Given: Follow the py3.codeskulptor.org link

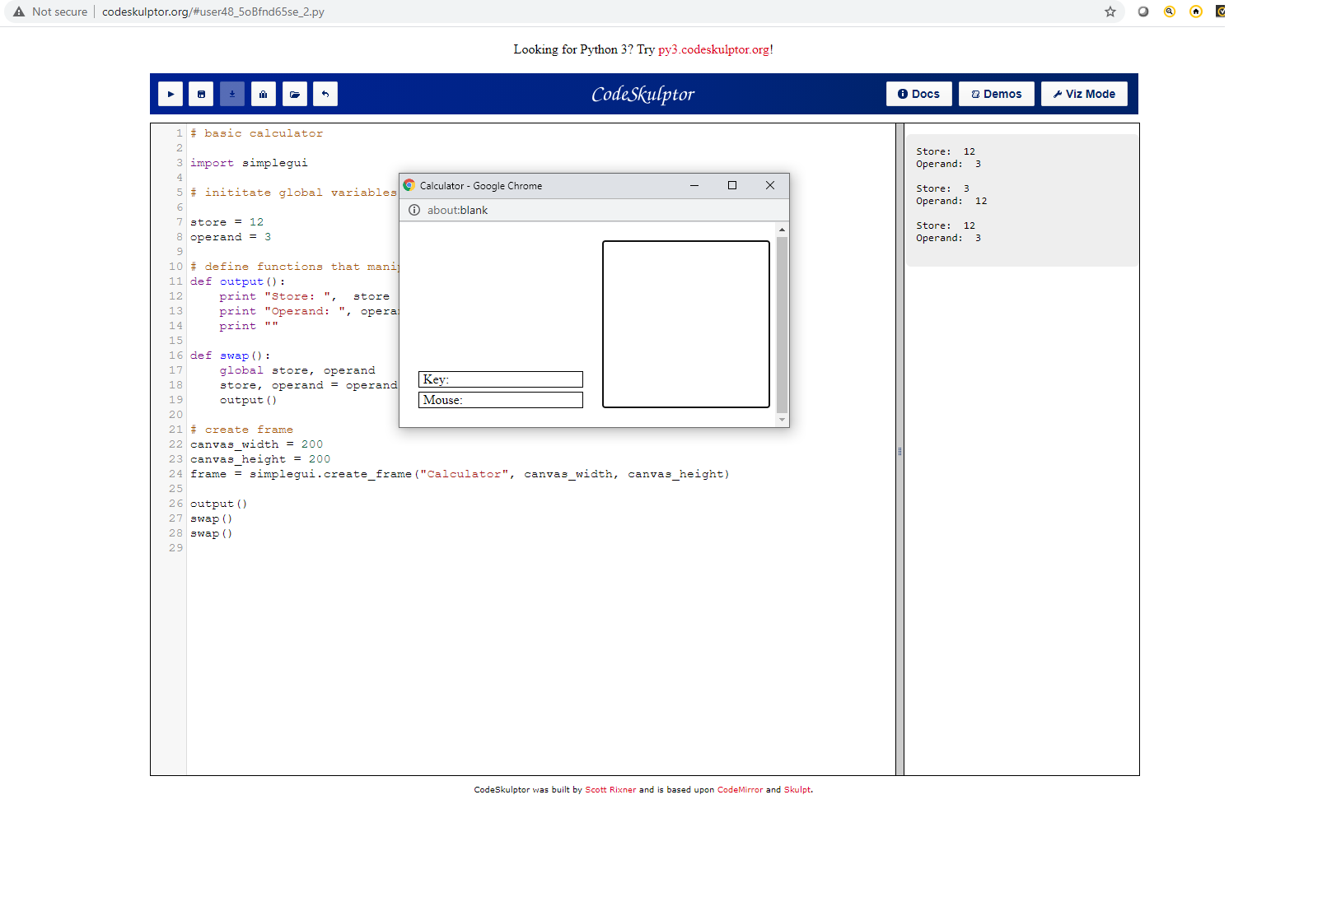Looking at the screenshot, I should 713,49.
